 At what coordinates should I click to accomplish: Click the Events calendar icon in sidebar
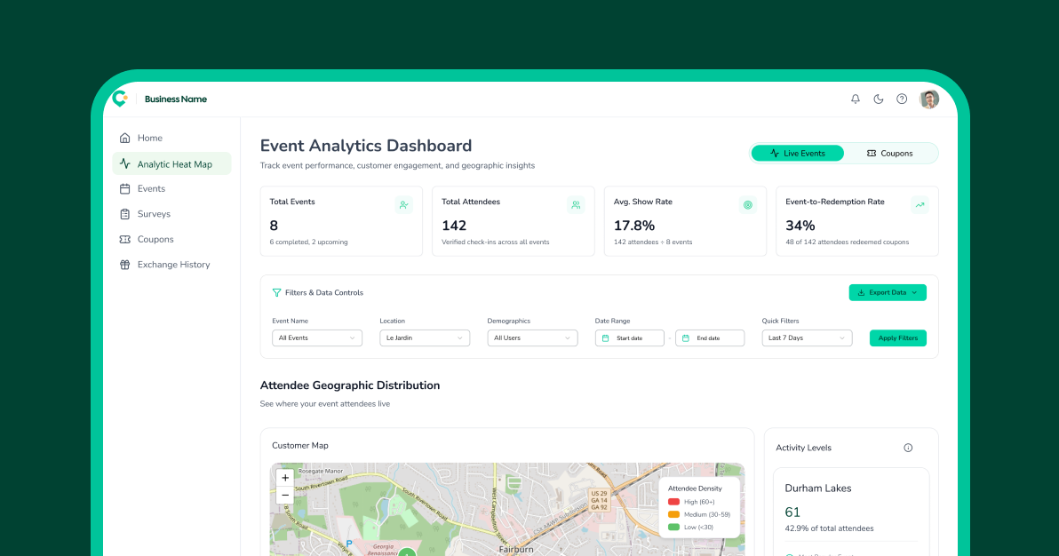(x=125, y=189)
